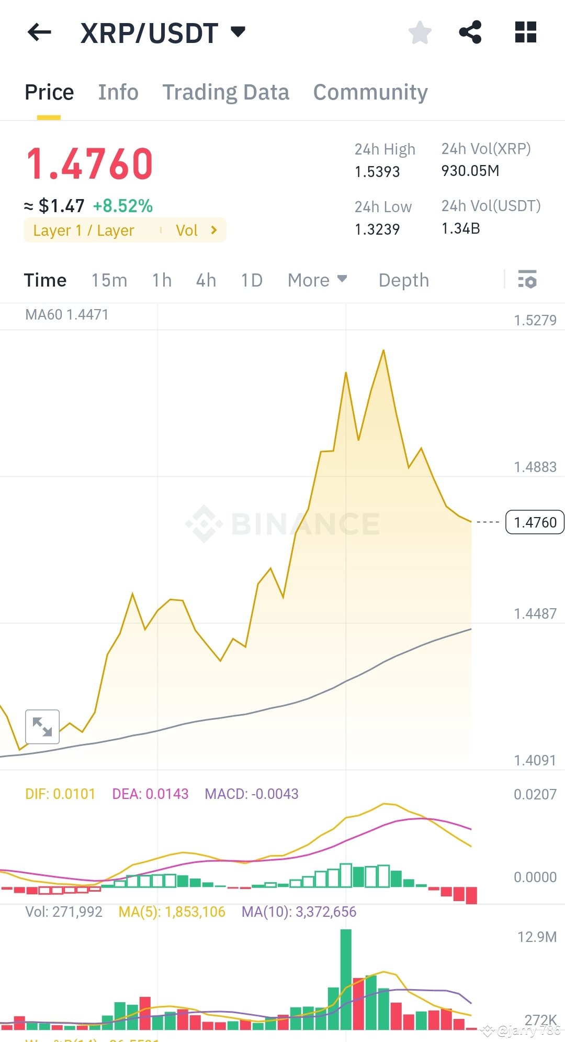Open Layer 1 / Layer category

click(x=84, y=230)
